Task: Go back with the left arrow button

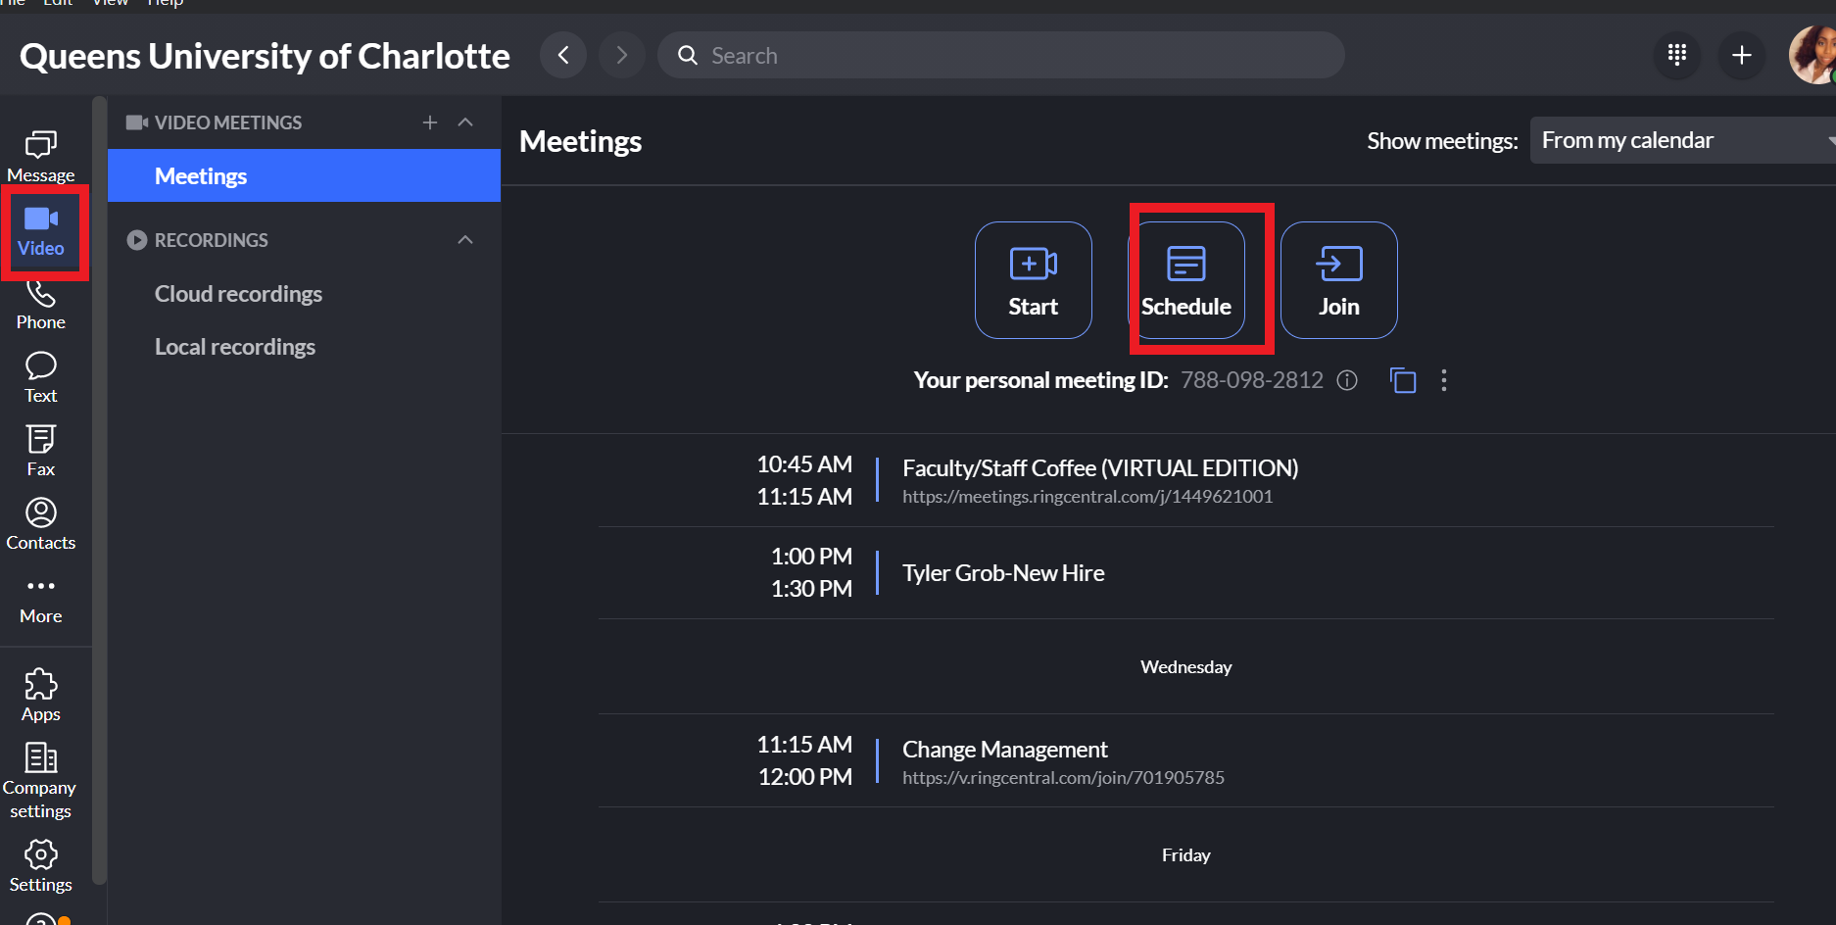Action: click(563, 55)
